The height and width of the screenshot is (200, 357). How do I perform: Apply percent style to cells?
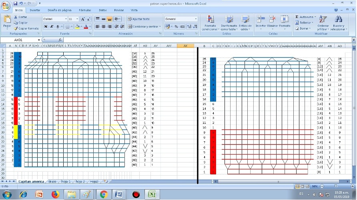pos(176,27)
